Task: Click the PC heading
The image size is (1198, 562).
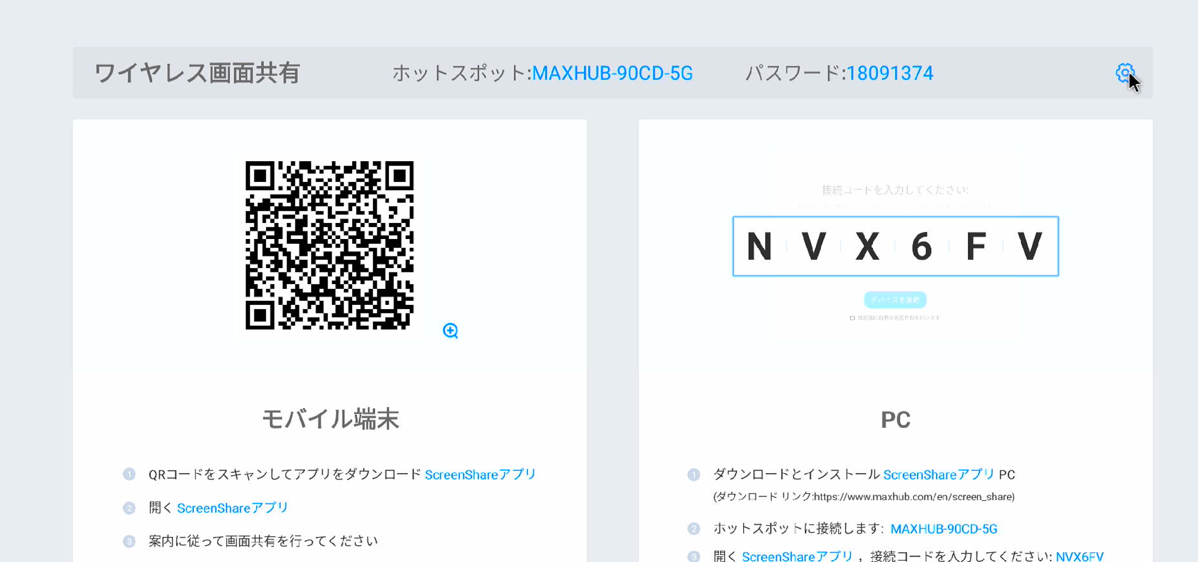Action: [x=895, y=420]
